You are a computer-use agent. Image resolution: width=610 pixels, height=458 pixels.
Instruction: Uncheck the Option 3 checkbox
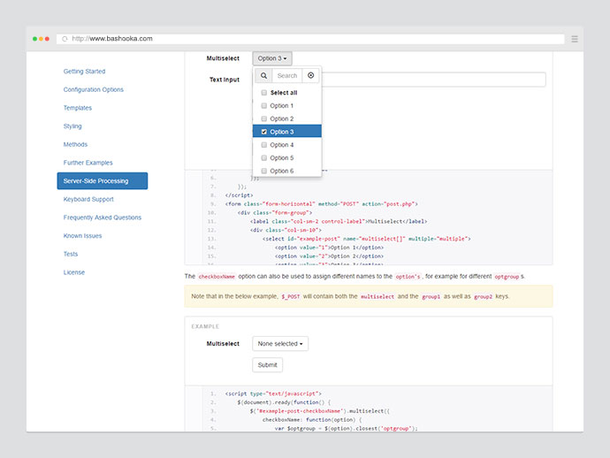tap(263, 132)
